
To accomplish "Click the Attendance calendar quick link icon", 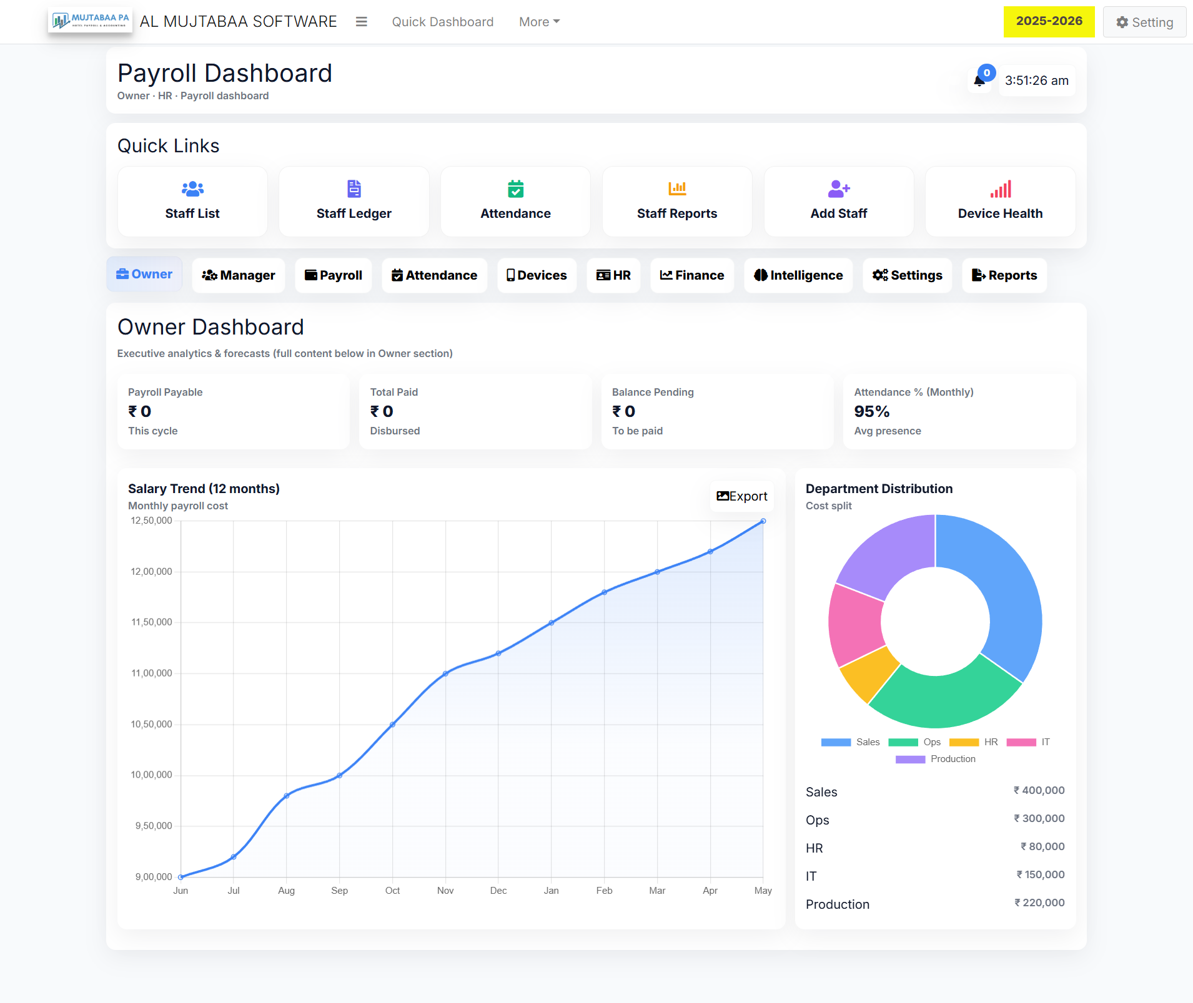I will pyautogui.click(x=515, y=188).
